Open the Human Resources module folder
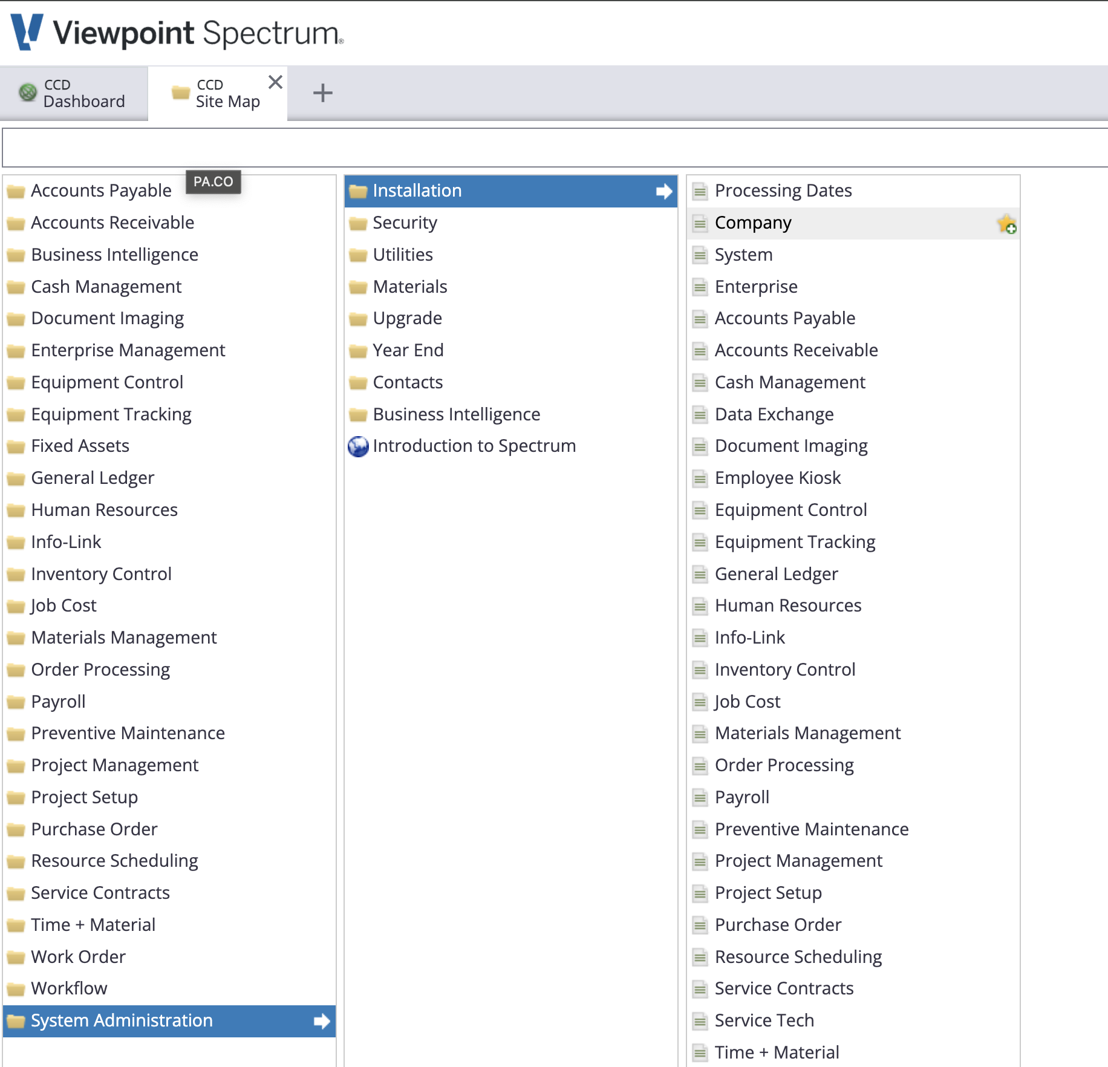This screenshot has height=1067, width=1108. pyautogui.click(x=169, y=511)
